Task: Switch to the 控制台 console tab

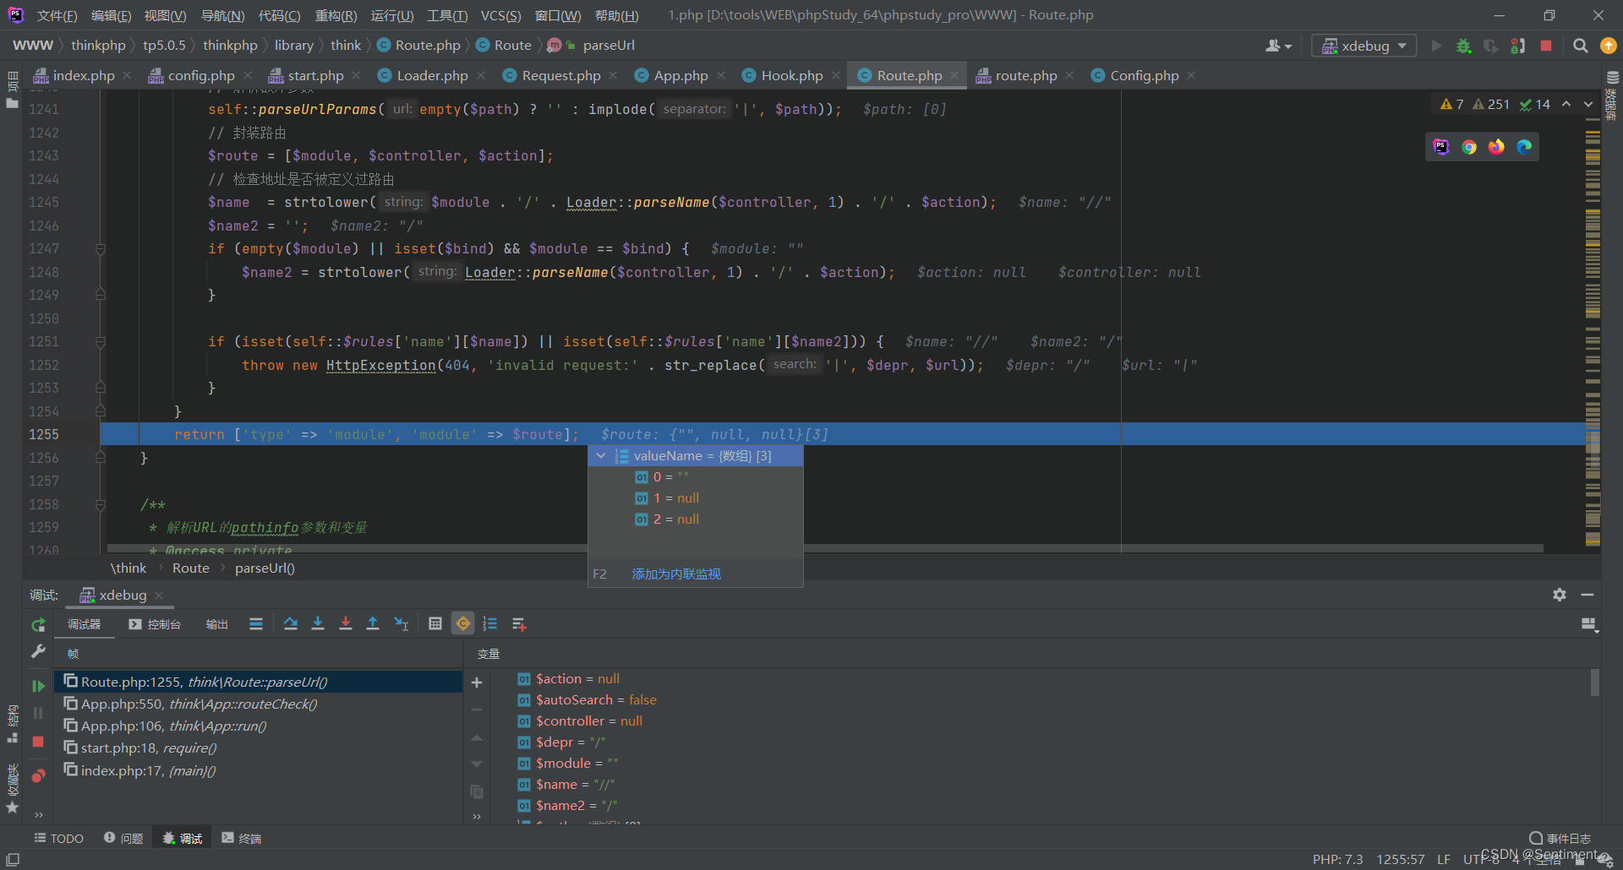Action: (x=155, y=624)
